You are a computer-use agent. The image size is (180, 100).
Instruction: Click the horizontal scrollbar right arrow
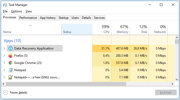(173, 84)
